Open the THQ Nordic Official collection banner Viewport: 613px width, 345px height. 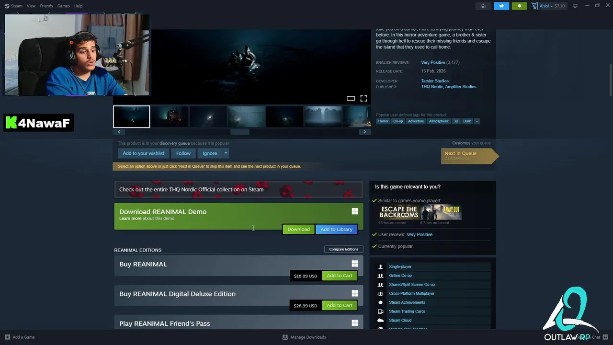[x=238, y=189]
